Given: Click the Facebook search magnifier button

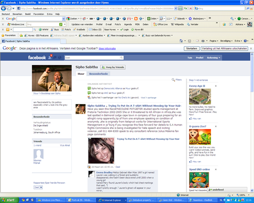Looking at the screenshot, I should 121,58.
